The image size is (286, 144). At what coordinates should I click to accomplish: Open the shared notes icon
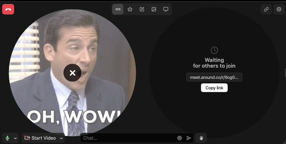click(x=142, y=9)
